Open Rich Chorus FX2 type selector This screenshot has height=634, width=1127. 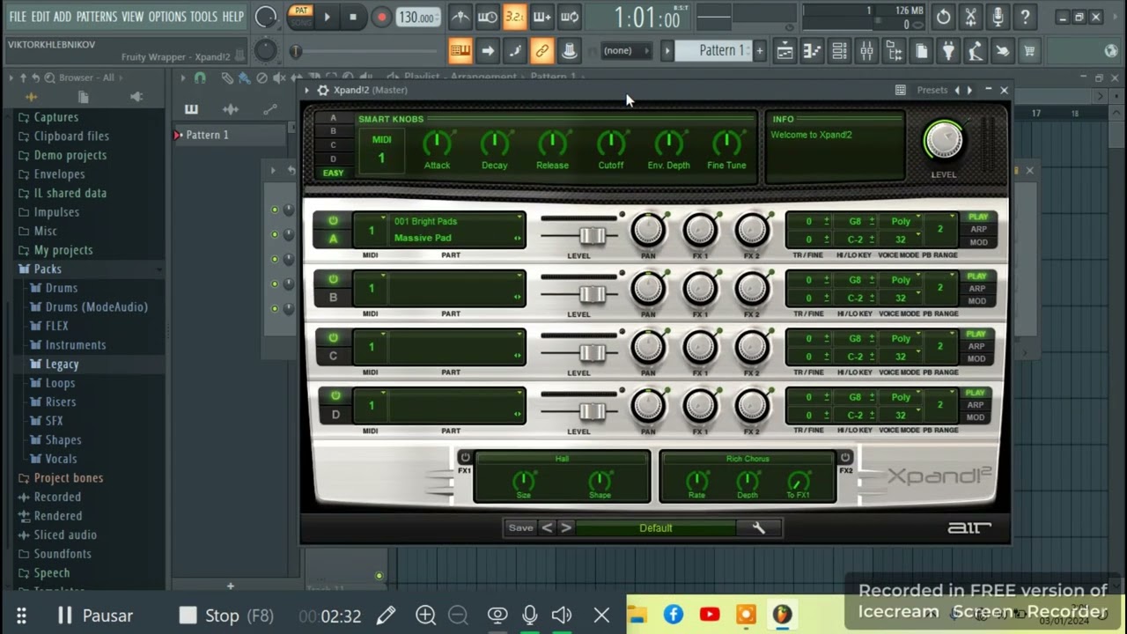(748, 459)
